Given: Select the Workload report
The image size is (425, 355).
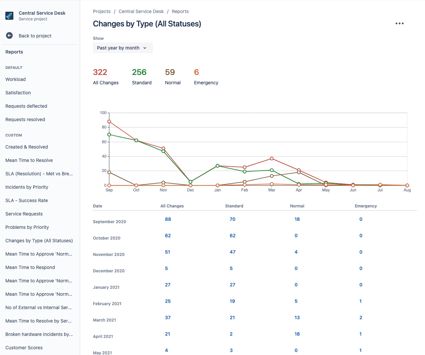Looking at the screenshot, I should [x=15, y=79].
